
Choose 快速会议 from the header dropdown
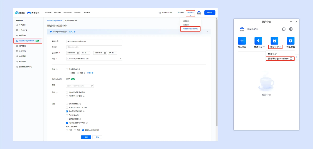coord(186,25)
